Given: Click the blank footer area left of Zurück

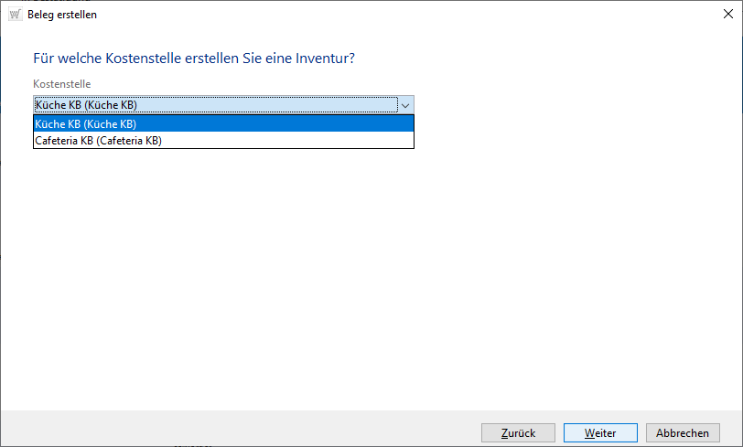Looking at the screenshot, I should point(238,432).
